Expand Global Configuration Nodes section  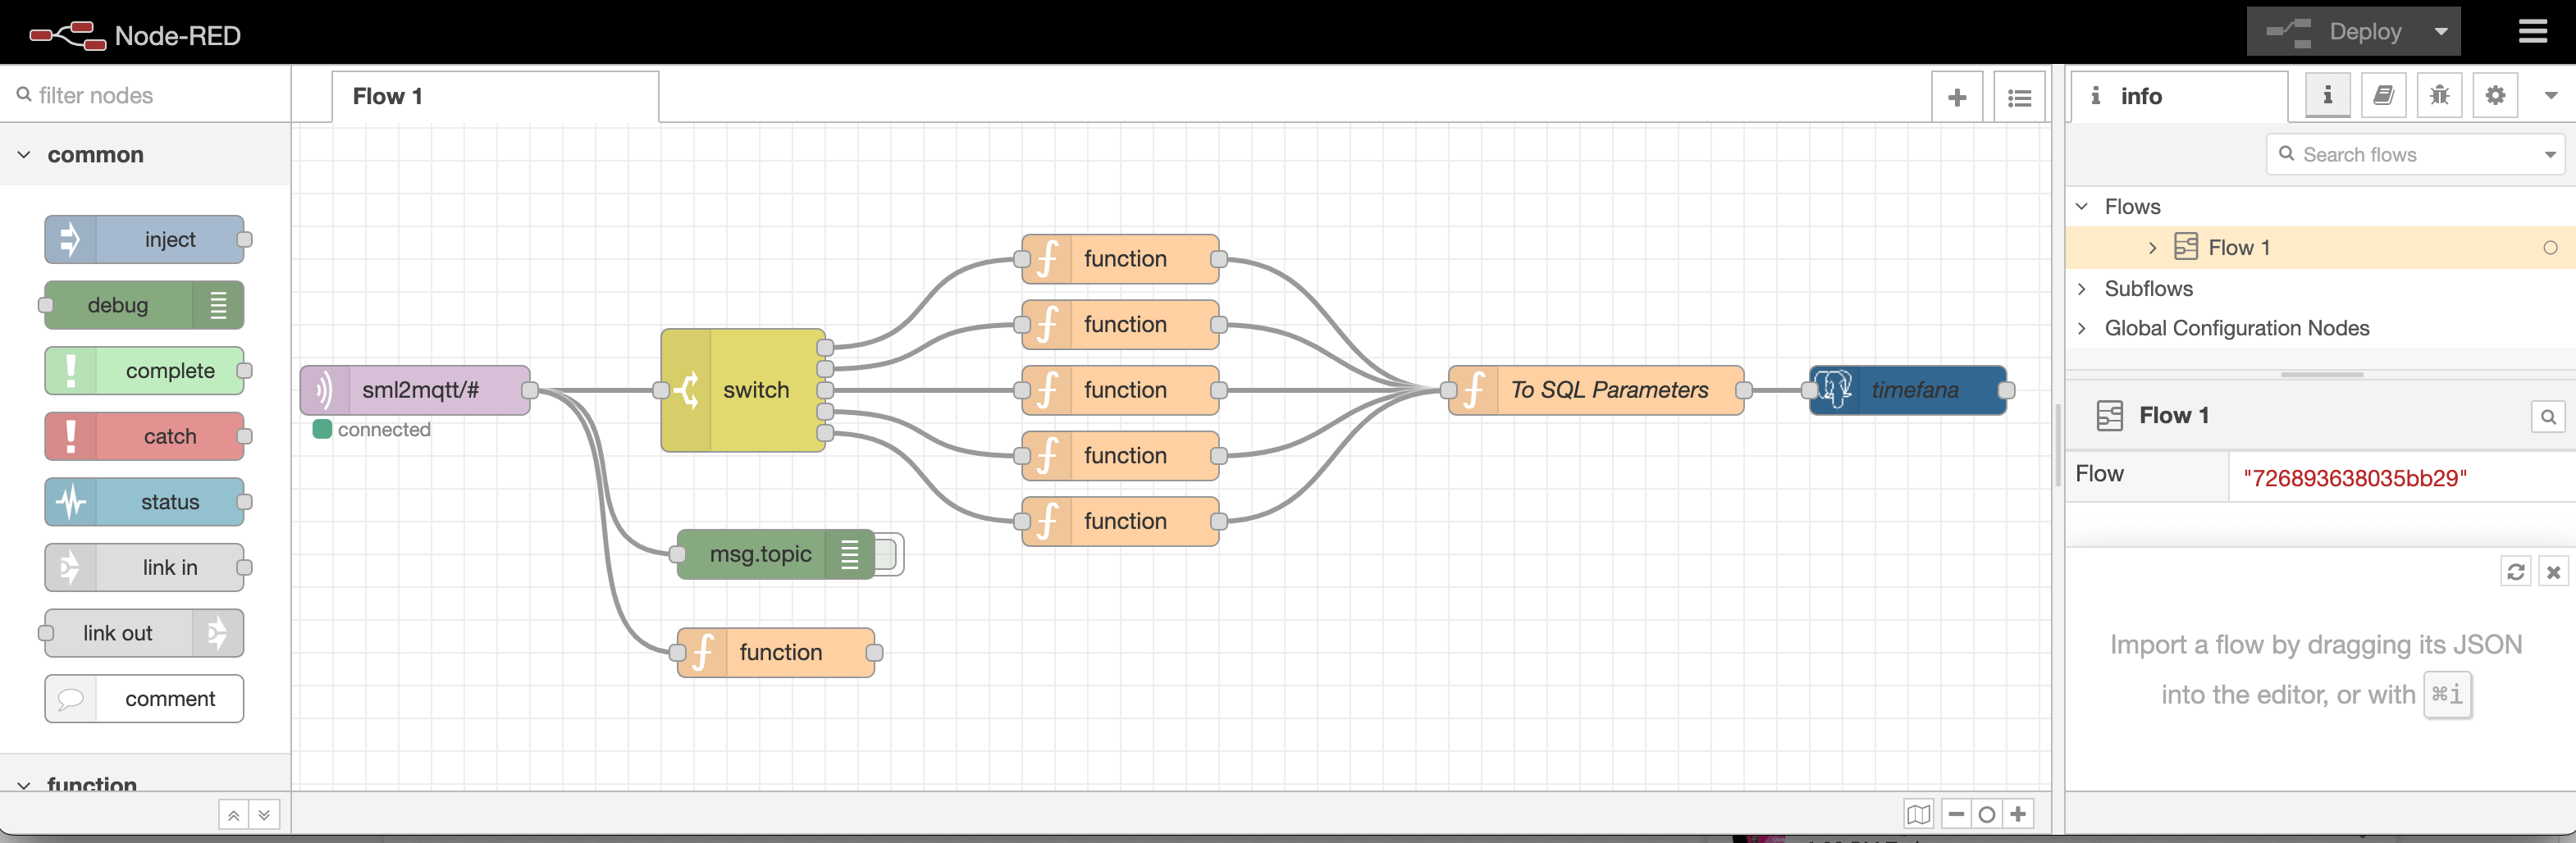click(x=2082, y=328)
